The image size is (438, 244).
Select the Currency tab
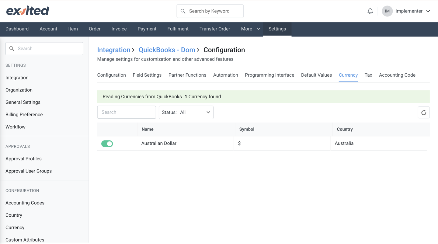pos(348,75)
